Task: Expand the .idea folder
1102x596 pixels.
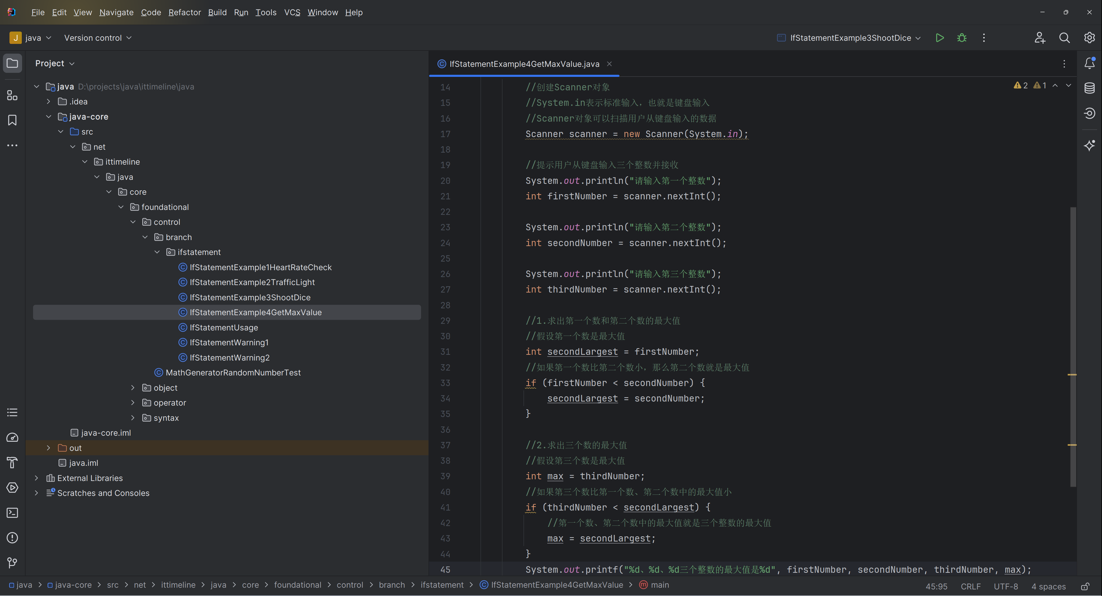Action: (x=48, y=102)
